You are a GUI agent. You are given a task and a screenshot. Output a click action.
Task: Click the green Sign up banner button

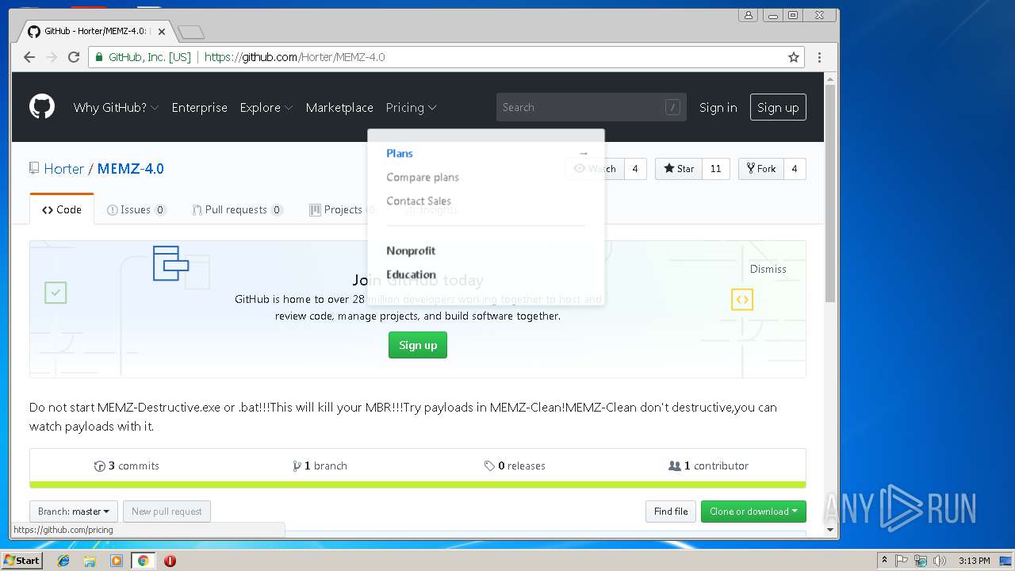click(x=418, y=345)
